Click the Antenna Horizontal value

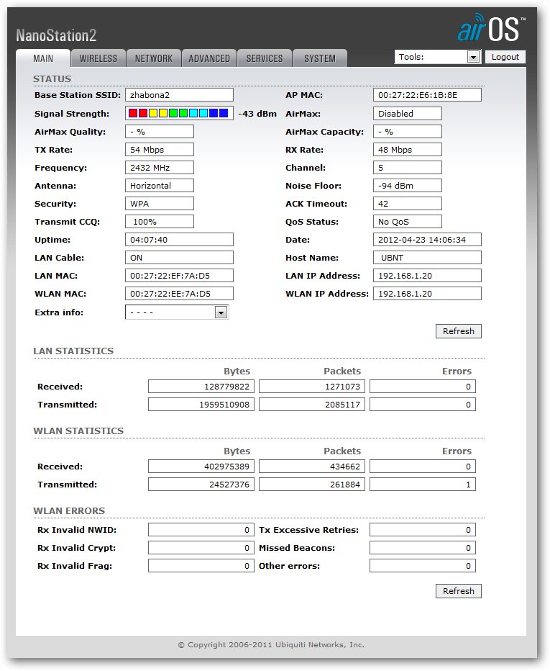click(x=160, y=186)
